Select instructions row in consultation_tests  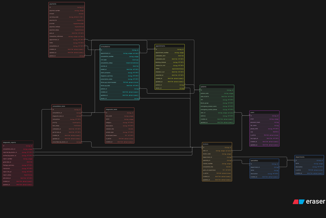coord(67,119)
